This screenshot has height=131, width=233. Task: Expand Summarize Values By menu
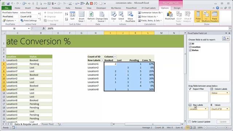(x=150, y=13)
